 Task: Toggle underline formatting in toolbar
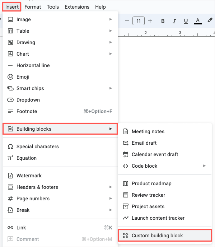tap(186, 21)
